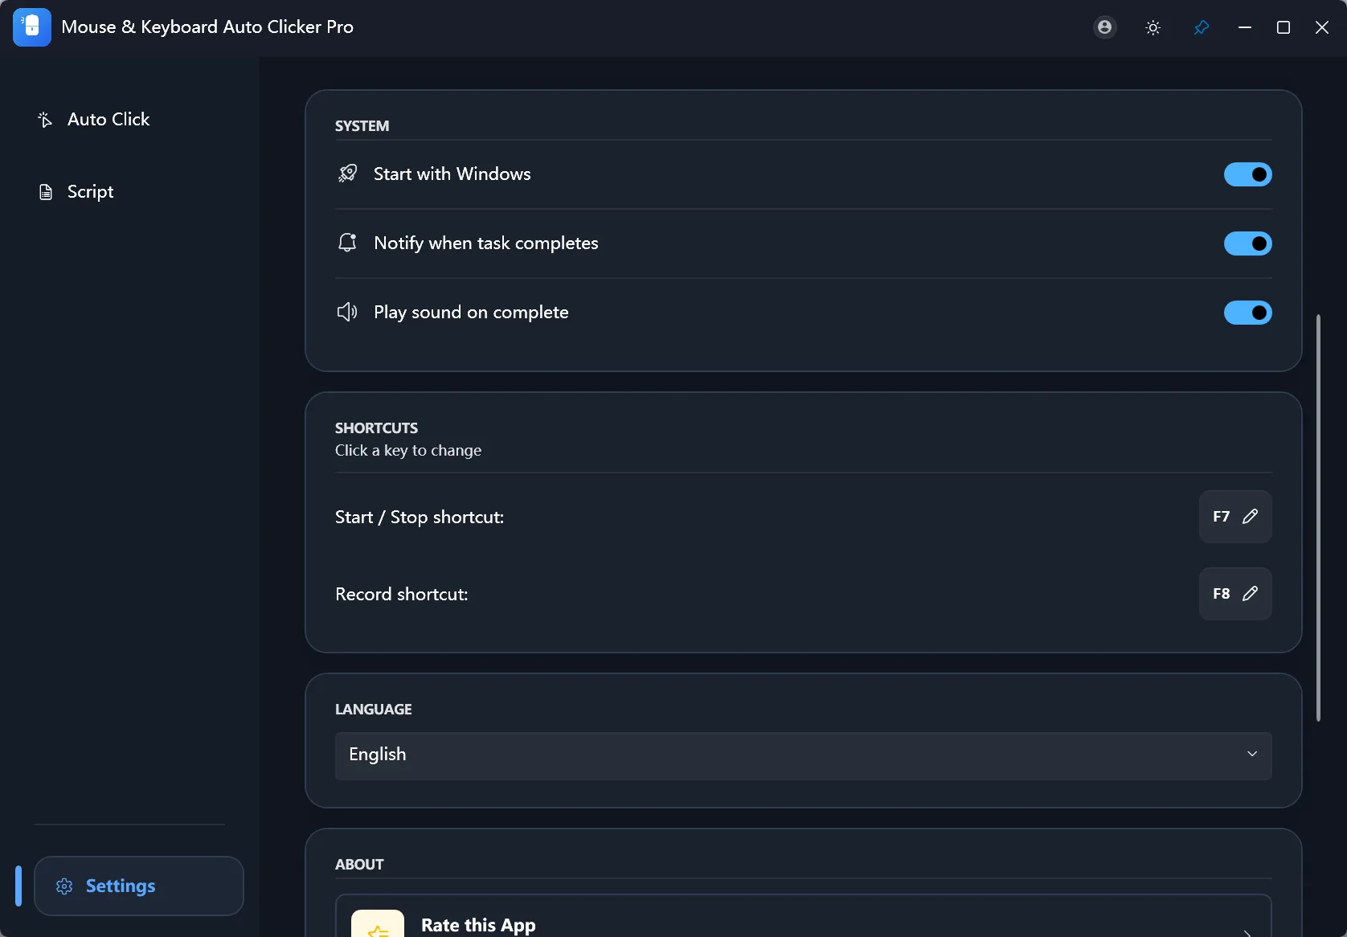Image resolution: width=1347 pixels, height=937 pixels.
Task: Click the Settings gear icon
Action: click(64, 886)
